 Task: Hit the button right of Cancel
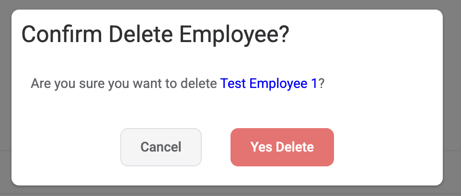[282, 147]
